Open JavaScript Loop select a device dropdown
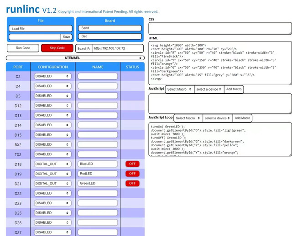 [x=217, y=118]
